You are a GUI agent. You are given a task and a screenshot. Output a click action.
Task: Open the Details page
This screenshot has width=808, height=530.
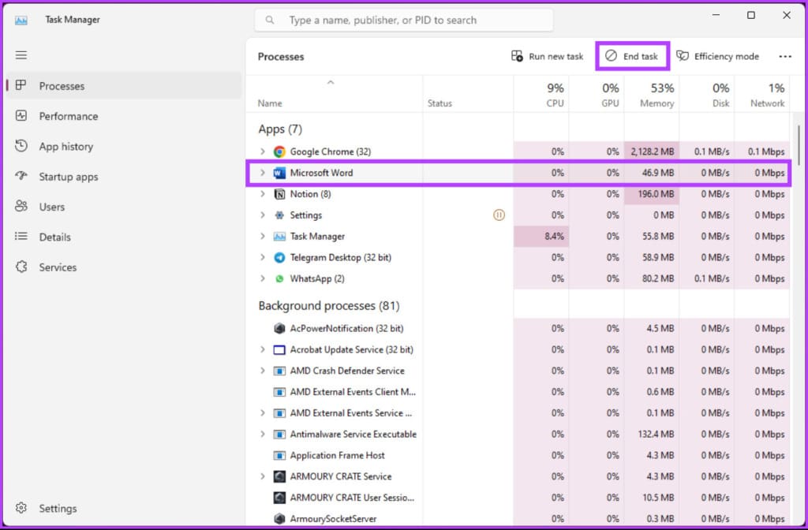point(124,237)
